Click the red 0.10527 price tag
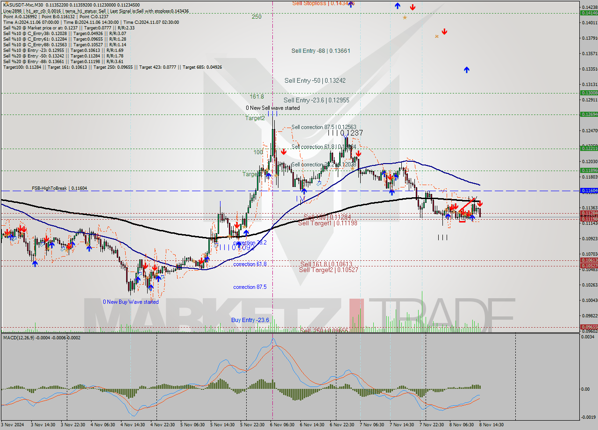Image resolution: width=598 pixels, height=430 pixels. click(x=589, y=265)
